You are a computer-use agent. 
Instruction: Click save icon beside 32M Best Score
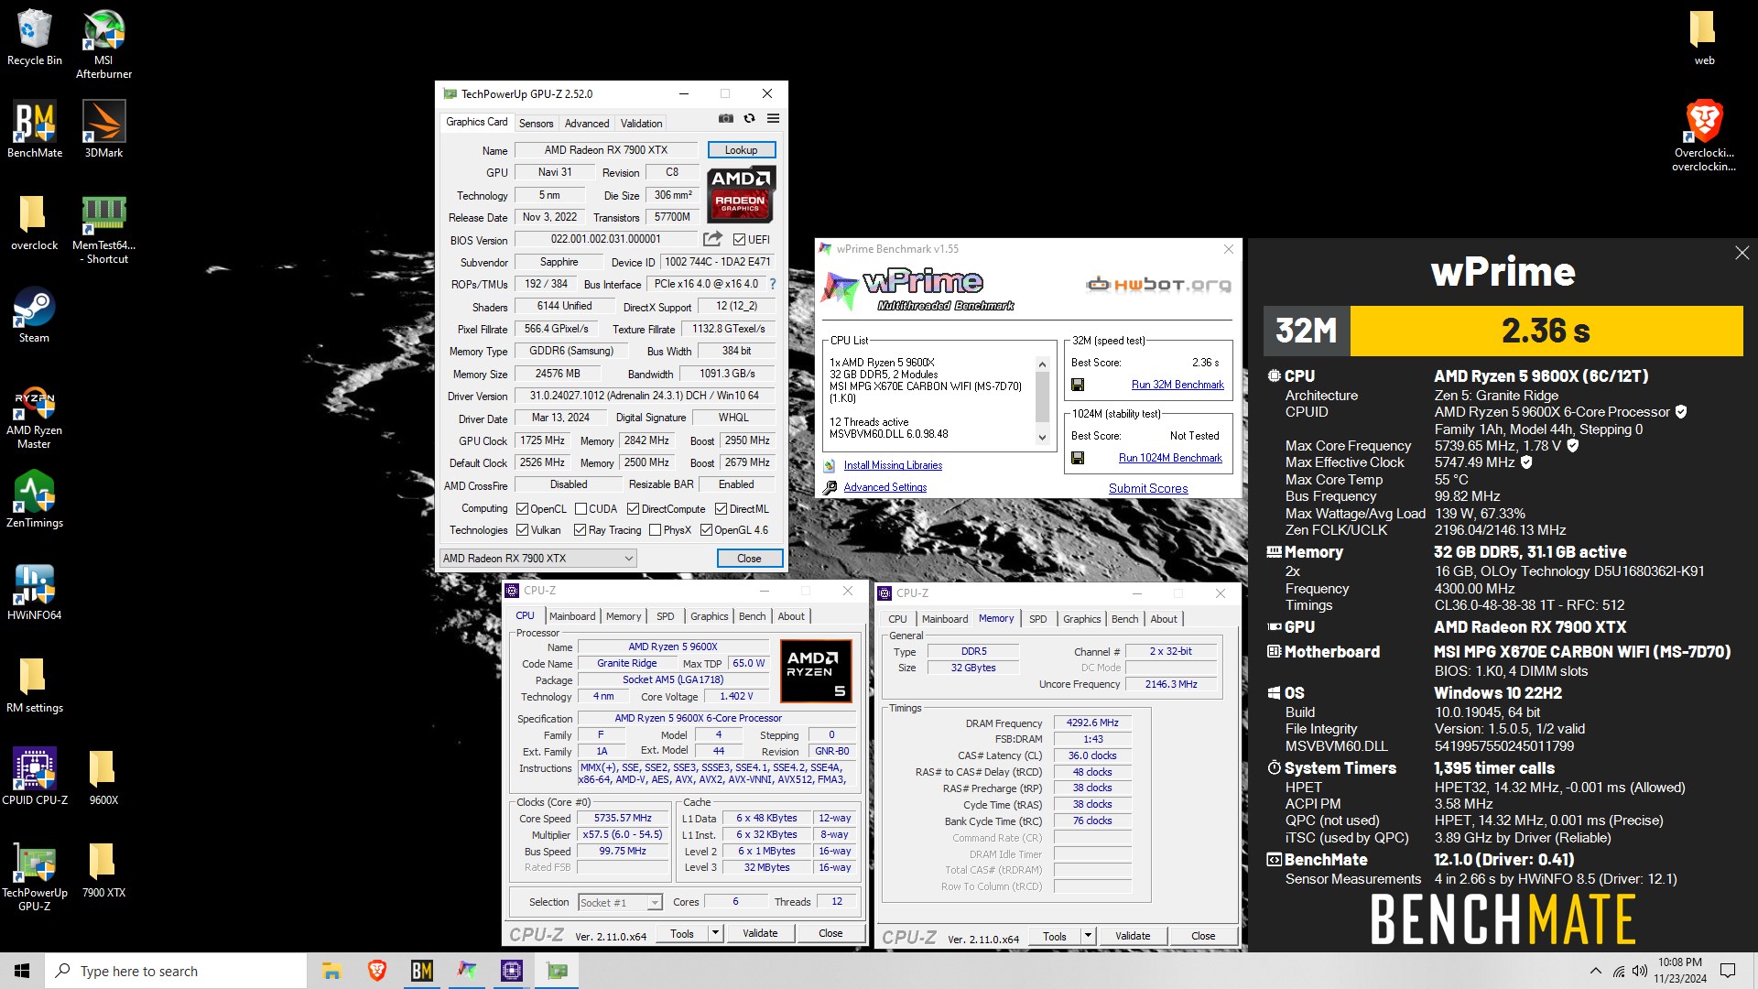(1078, 385)
